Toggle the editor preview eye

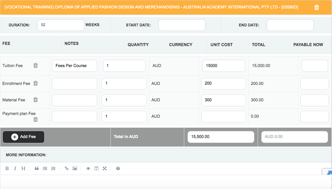[88, 168]
